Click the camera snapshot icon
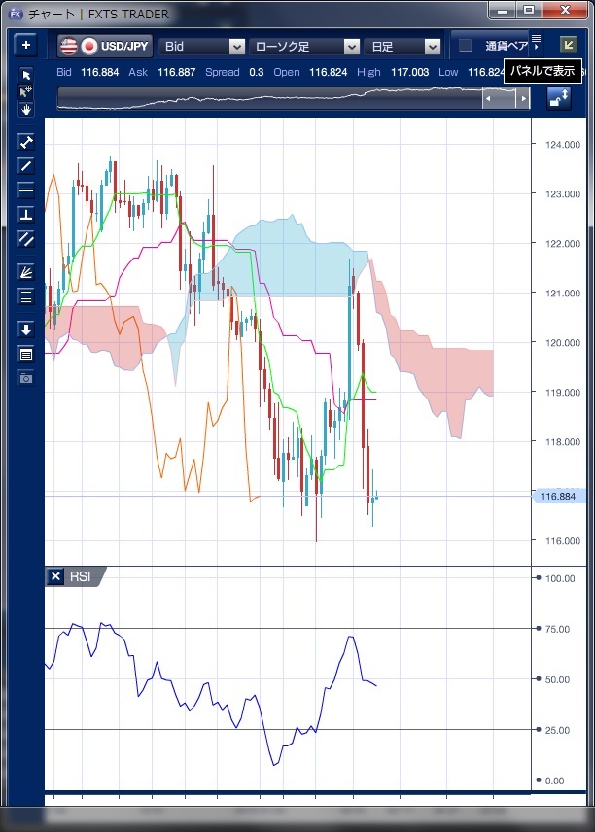Screen dimensions: 595x832 26,377
